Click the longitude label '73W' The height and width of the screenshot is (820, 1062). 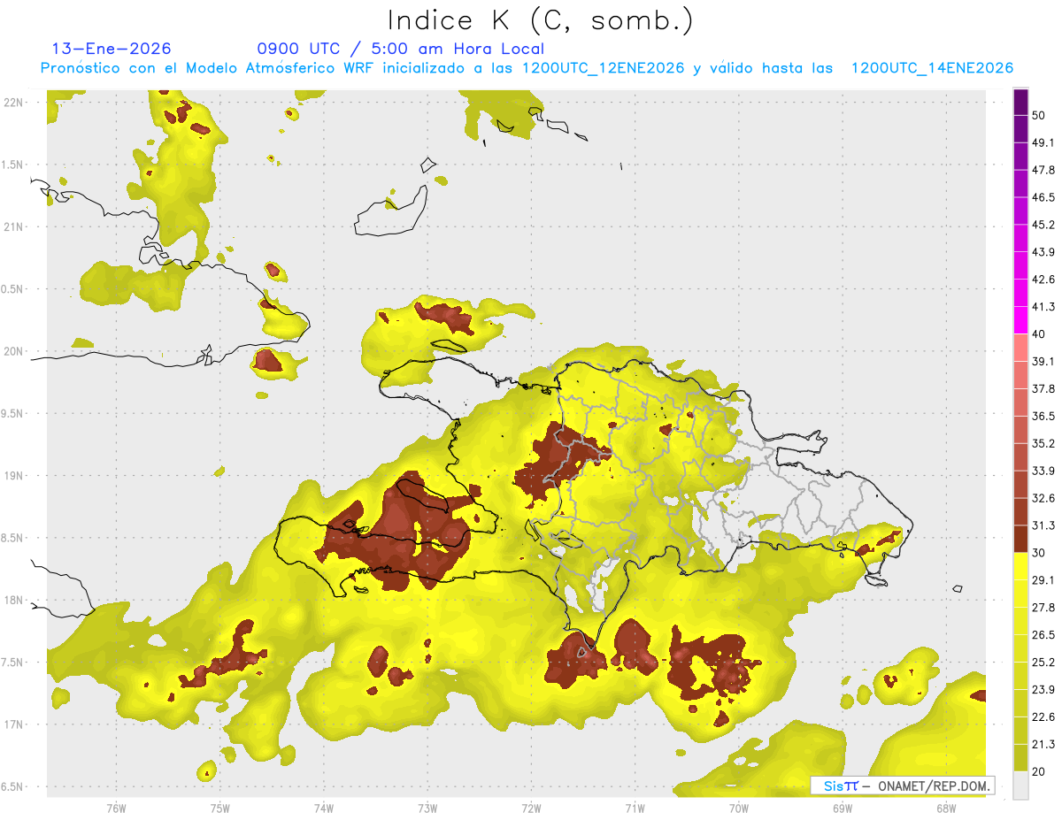(427, 809)
